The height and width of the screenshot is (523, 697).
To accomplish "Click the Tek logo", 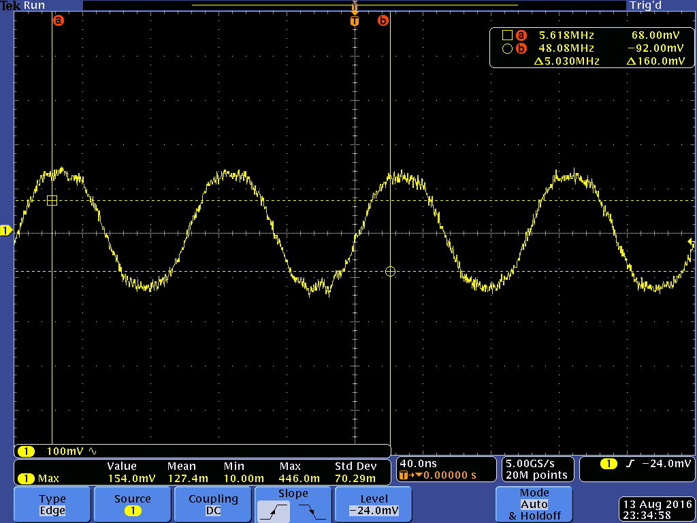I will (x=11, y=5).
